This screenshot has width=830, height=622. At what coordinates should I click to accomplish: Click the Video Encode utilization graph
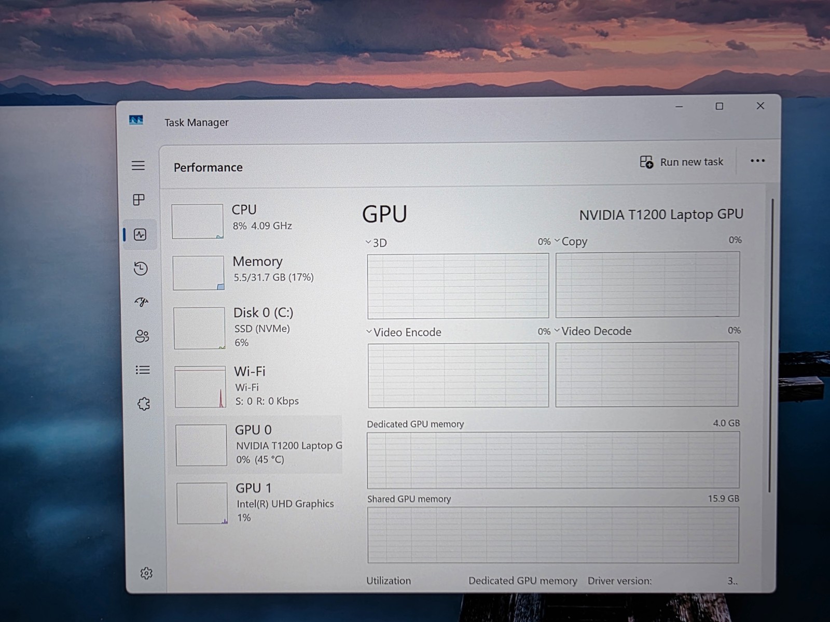pos(459,375)
